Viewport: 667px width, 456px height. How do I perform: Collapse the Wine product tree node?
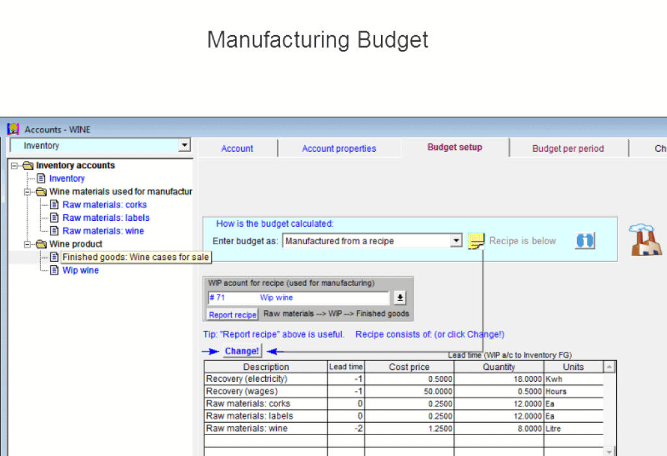pyautogui.click(x=28, y=244)
